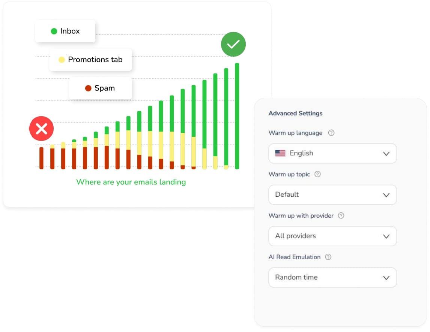Click the green checkmark circle icon
This screenshot has height=332, width=430.
[x=233, y=45]
